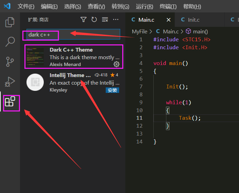Image resolution: width=239 pixels, height=193 pixels.
Task: Click #include <STC15.H> line
Action: (x=182, y=40)
